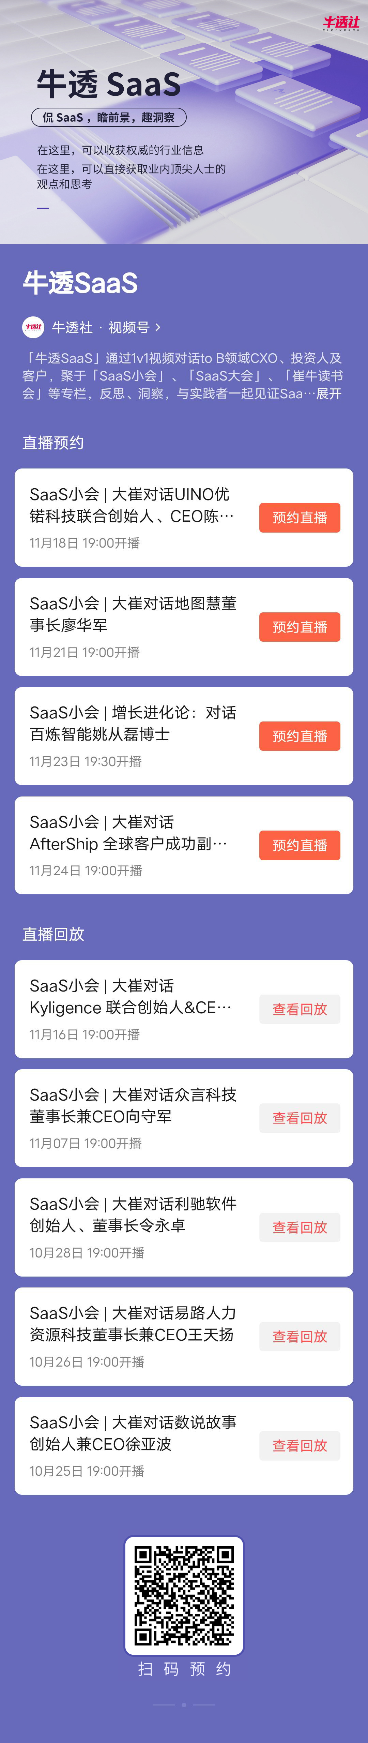
Task: View replay of 众言科技向守军 session
Action: (x=300, y=1118)
